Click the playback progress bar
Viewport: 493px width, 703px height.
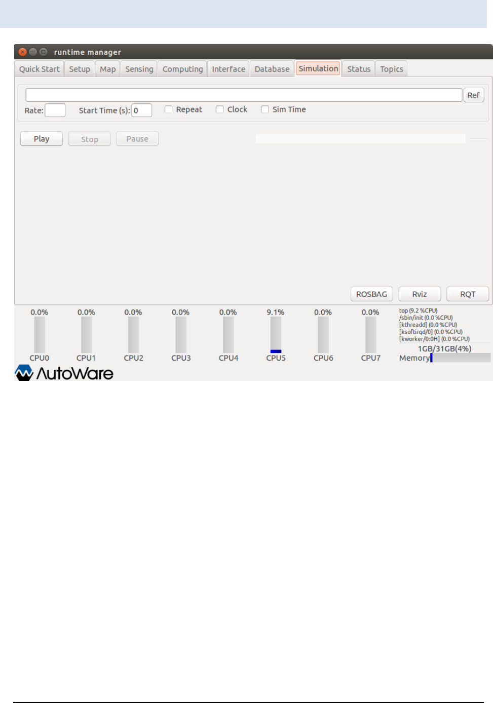pyautogui.click(x=360, y=139)
